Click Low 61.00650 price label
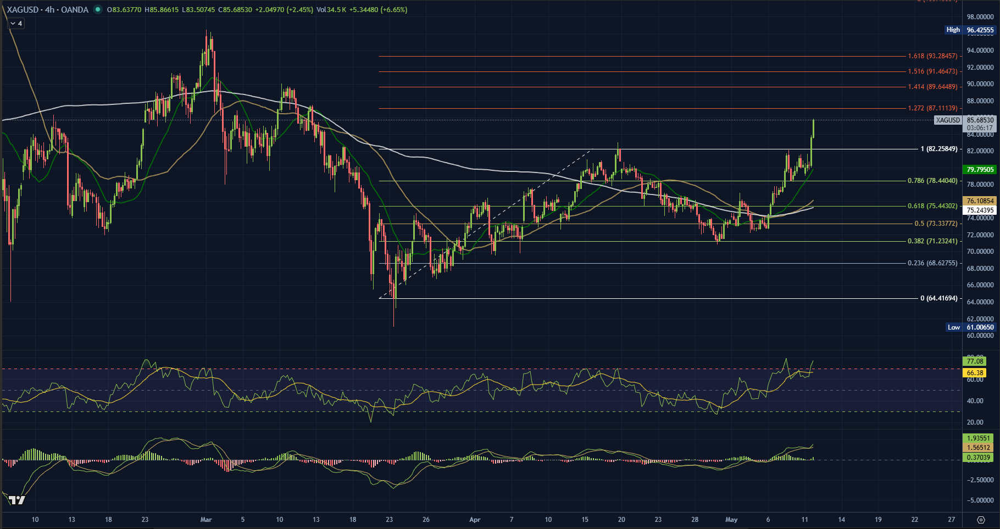The image size is (1000, 529). [971, 327]
